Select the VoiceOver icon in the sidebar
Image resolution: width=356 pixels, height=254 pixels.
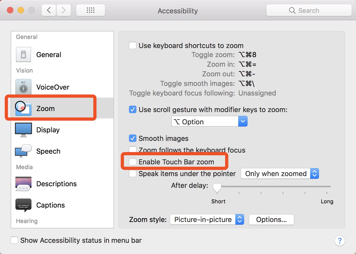23,87
